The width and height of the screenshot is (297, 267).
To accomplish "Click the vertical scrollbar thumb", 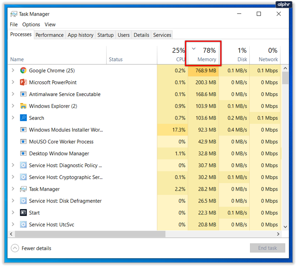I will pos(285,78).
